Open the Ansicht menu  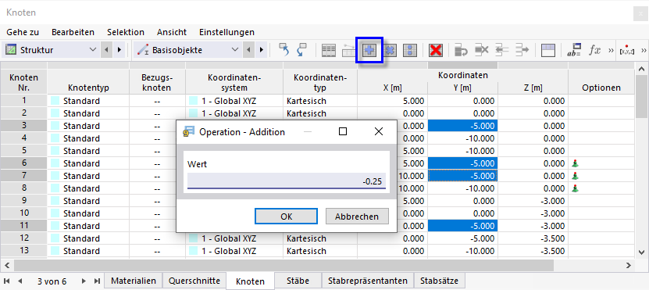tap(172, 32)
